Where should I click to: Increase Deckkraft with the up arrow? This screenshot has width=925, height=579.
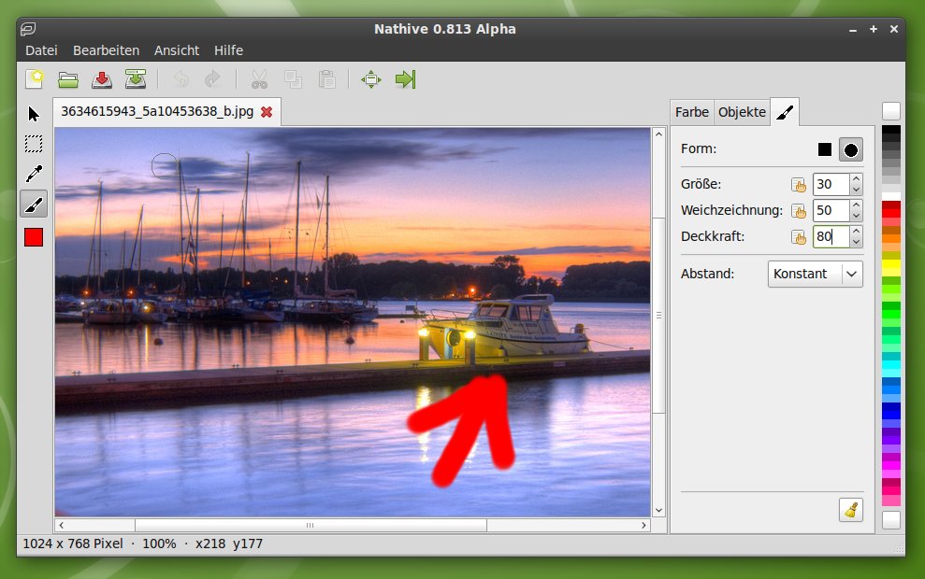856,231
